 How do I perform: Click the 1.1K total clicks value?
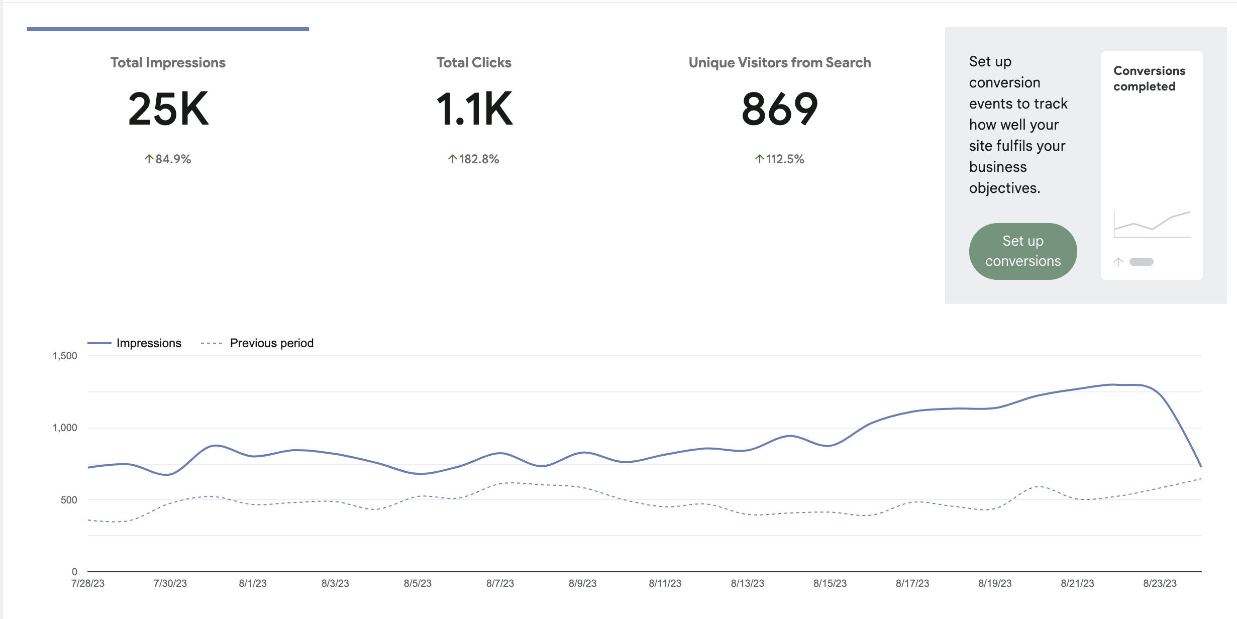coord(473,109)
